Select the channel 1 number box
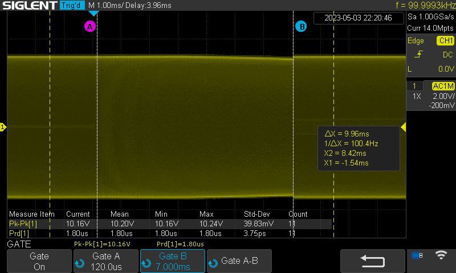This screenshot has height=273, width=456. pyautogui.click(x=414, y=86)
